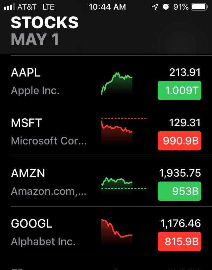The width and height of the screenshot is (212, 270).
Task: Tap the alarm clock status icon
Action: (166, 7)
